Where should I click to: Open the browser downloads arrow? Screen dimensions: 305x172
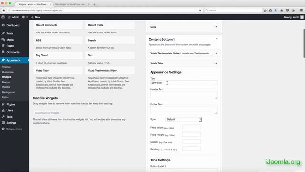[275, 11]
